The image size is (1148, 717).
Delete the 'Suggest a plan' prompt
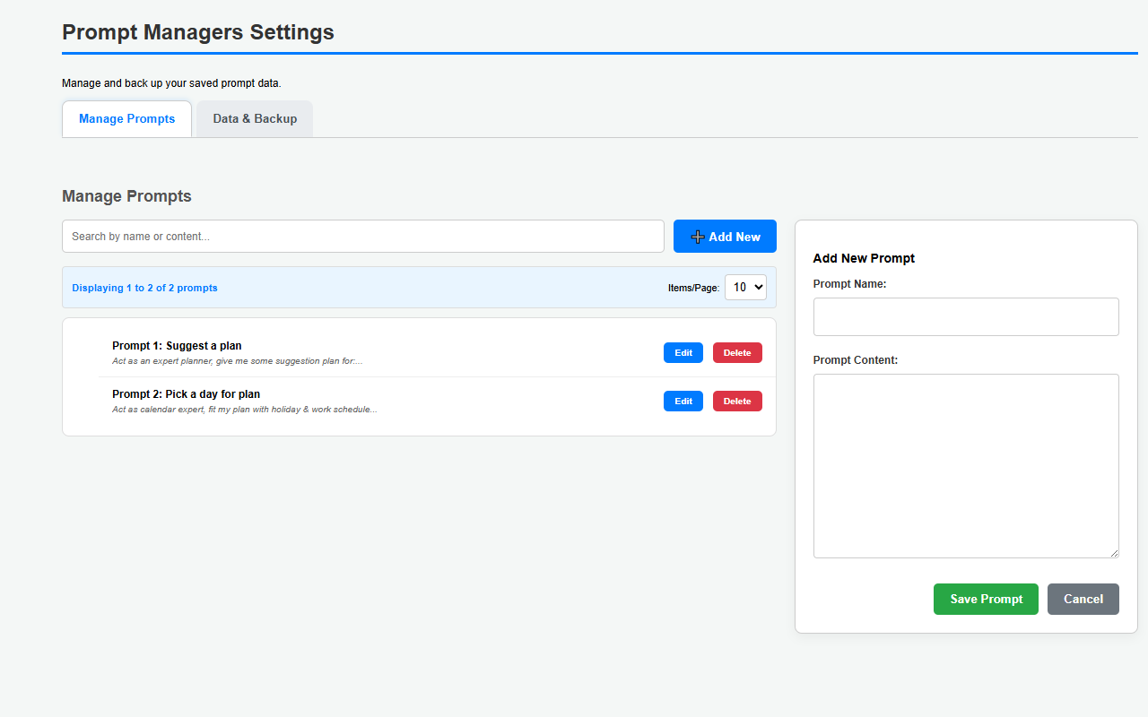tap(736, 352)
